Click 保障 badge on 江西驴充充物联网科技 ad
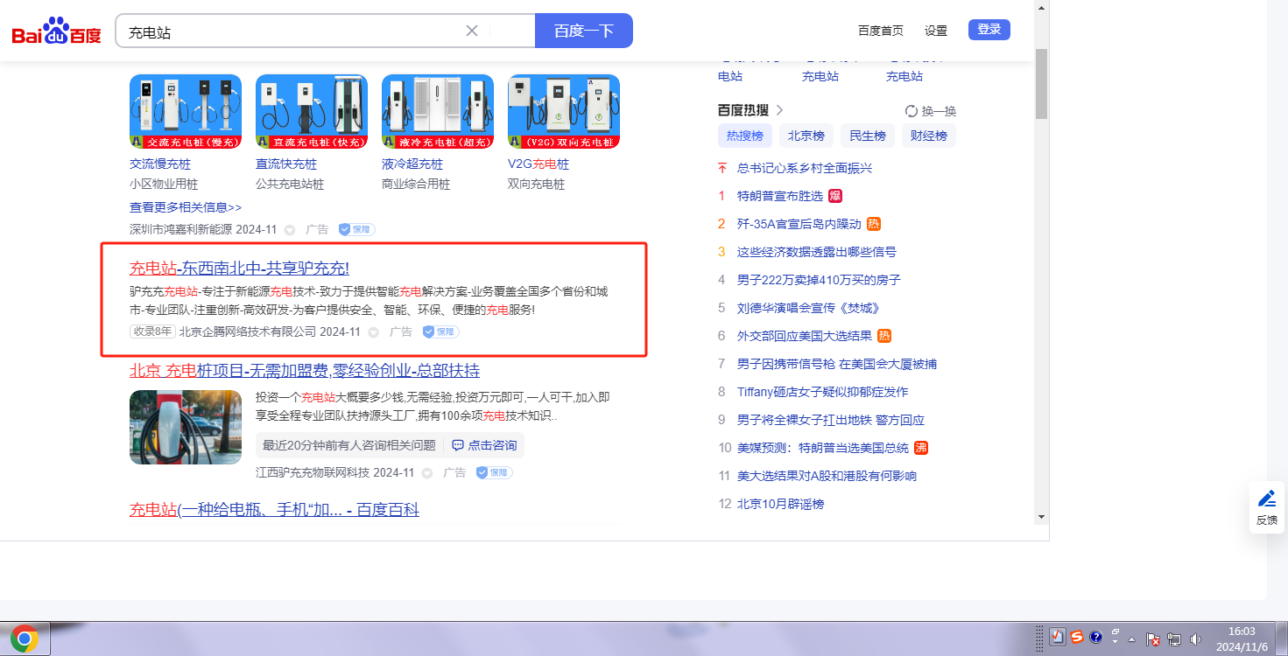 pos(495,472)
